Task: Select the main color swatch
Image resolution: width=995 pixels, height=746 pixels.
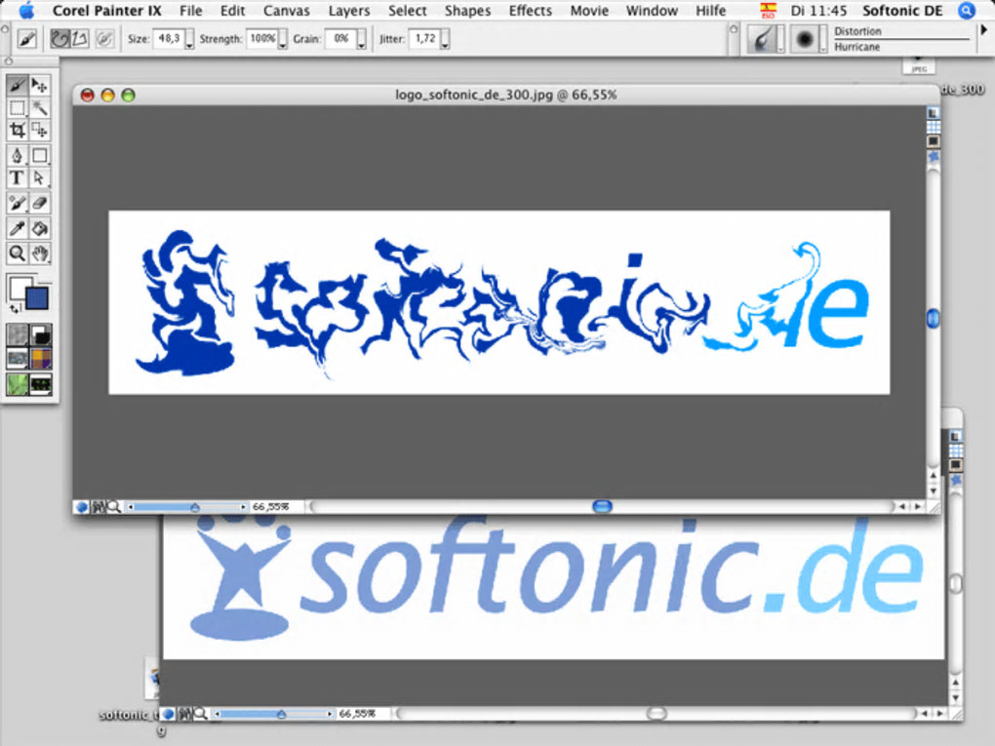Action: 20,287
